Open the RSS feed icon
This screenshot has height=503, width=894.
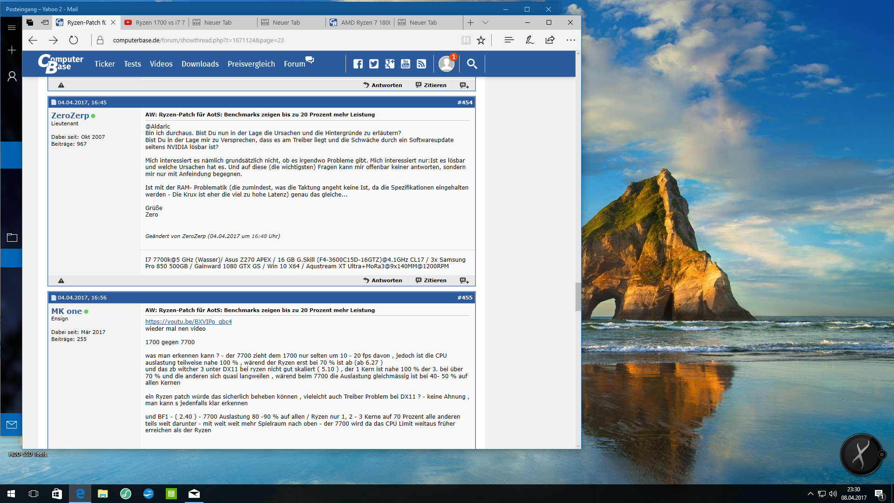pos(421,64)
